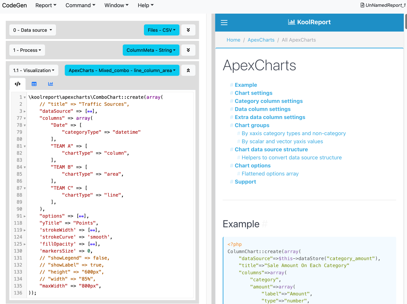Image resolution: width=407 pixels, height=304 pixels.
Task: Jump to the Support section link
Action: tap(245, 182)
